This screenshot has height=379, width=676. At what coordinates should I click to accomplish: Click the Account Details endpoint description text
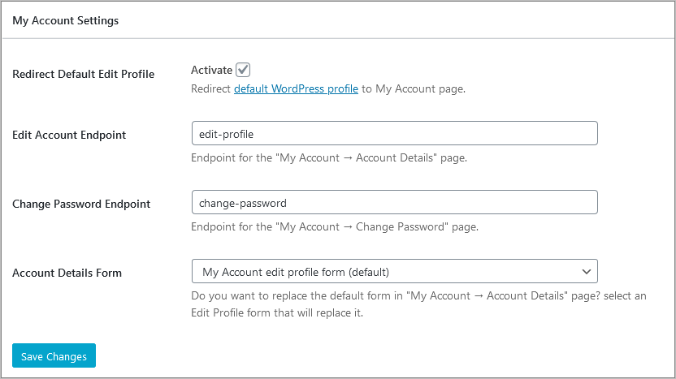click(329, 158)
